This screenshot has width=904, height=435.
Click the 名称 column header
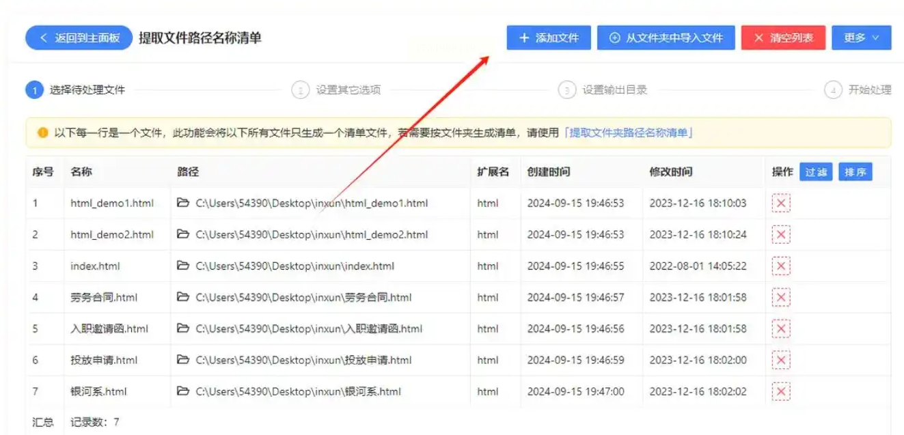click(81, 172)
